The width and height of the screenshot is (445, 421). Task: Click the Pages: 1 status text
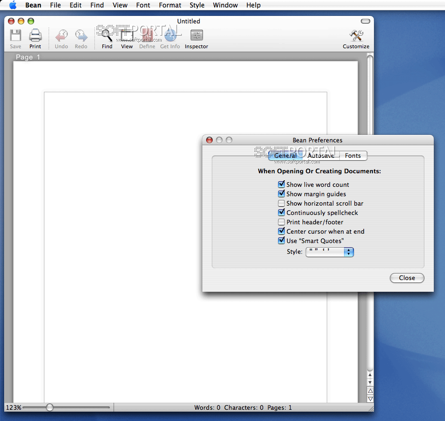280,407
